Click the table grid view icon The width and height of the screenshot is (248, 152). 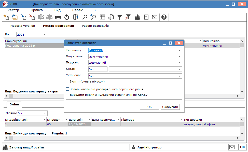point(102,17)
